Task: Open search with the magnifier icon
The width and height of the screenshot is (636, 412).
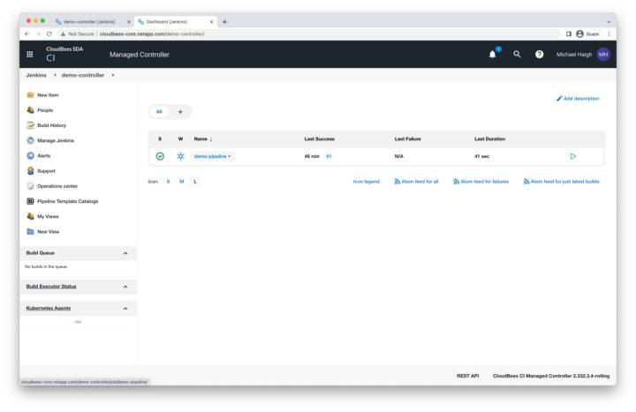Action: (x=517, y=55)
